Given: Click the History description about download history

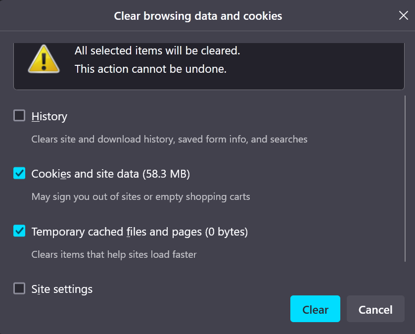Looking at the screenshot, I should point(169,140).
